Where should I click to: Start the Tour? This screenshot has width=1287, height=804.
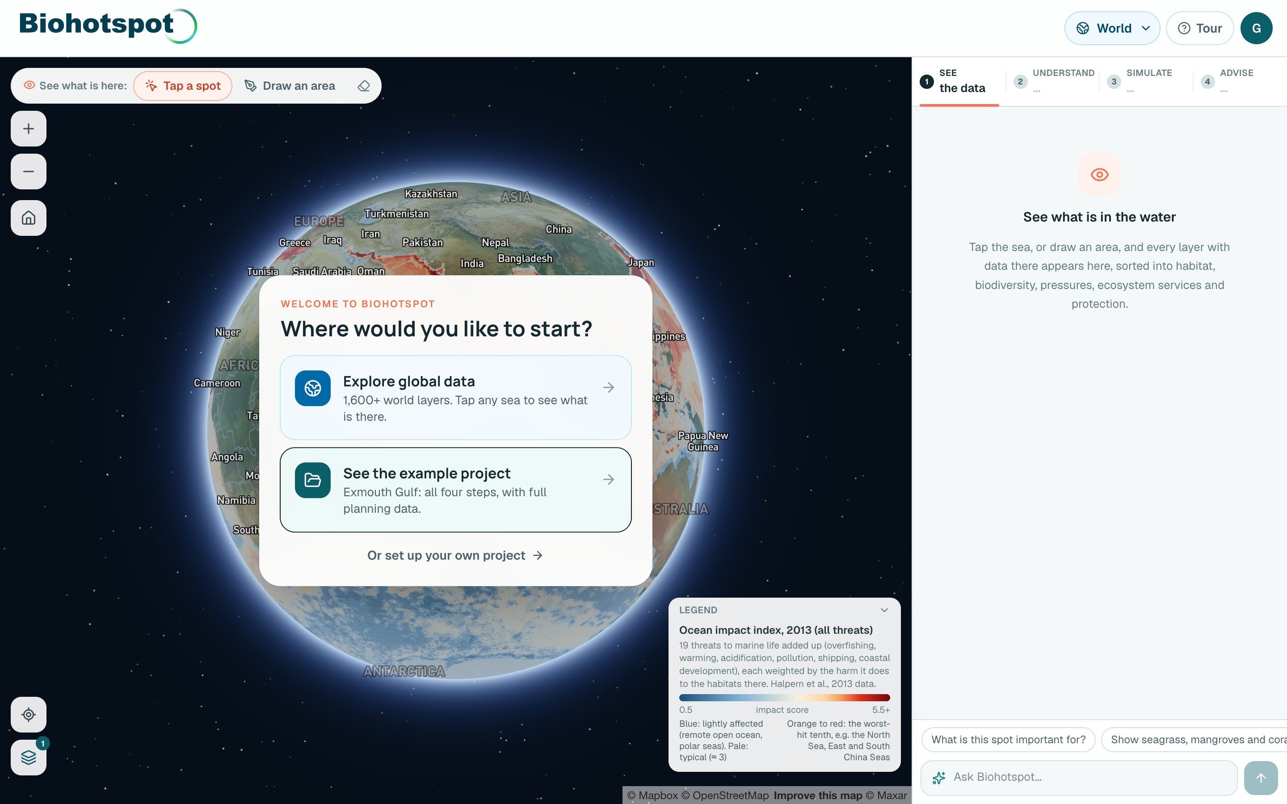tap(1200, 28)
